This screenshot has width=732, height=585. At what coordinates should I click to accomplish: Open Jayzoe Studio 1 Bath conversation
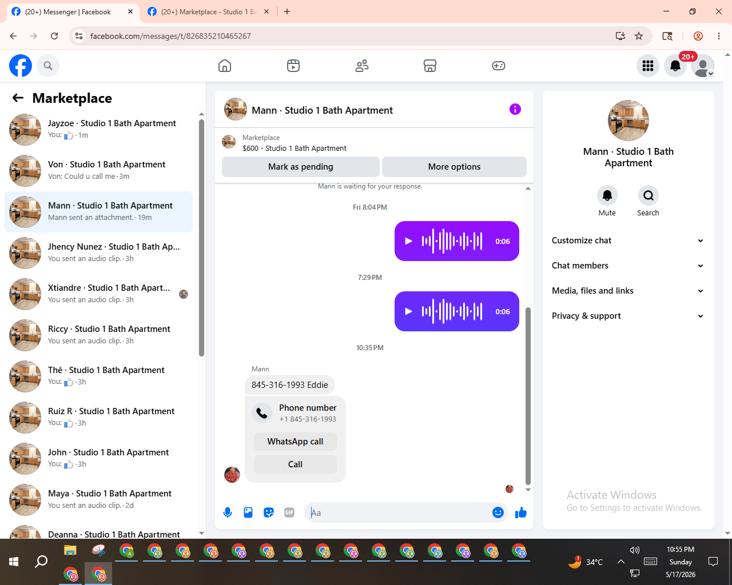tap(98, 130)
